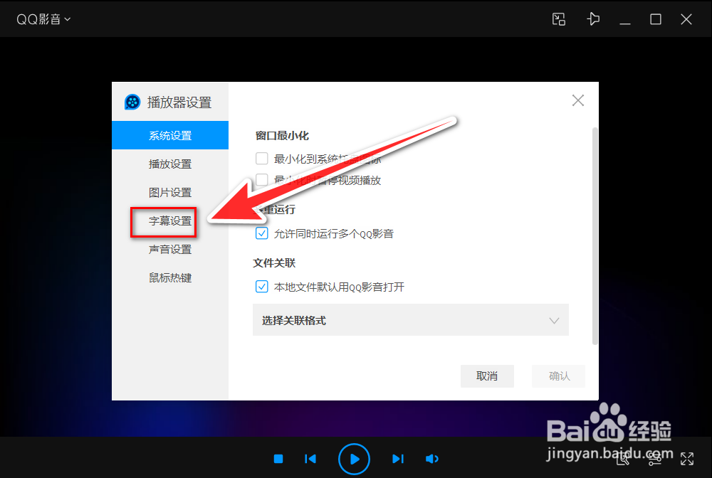Enter fullscreen with the expand icon
This screenshot has width=712, height=478.
coord(686,459)
